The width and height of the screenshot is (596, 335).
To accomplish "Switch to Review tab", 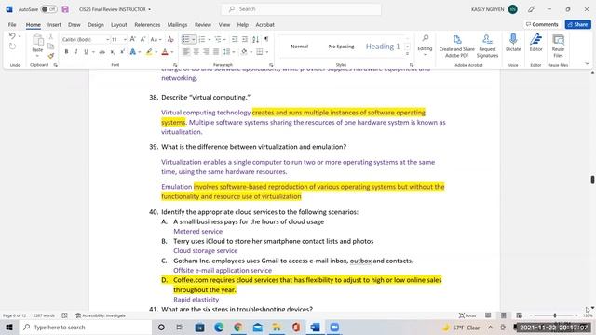I will (203, 25).
